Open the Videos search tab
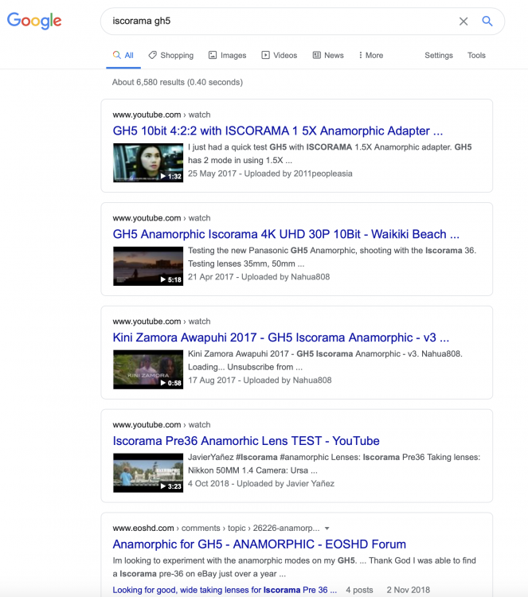The width and height of the screenshot is (528, 597). [279, 56]
